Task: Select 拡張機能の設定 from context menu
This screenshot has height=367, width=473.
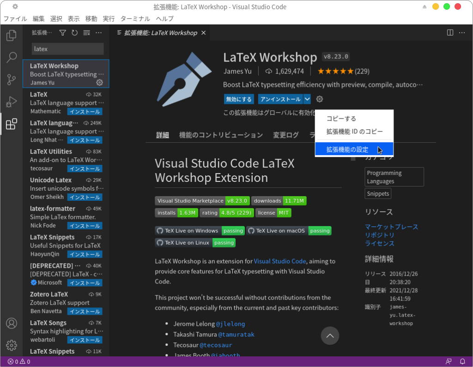Action: [x=347, y=150]
